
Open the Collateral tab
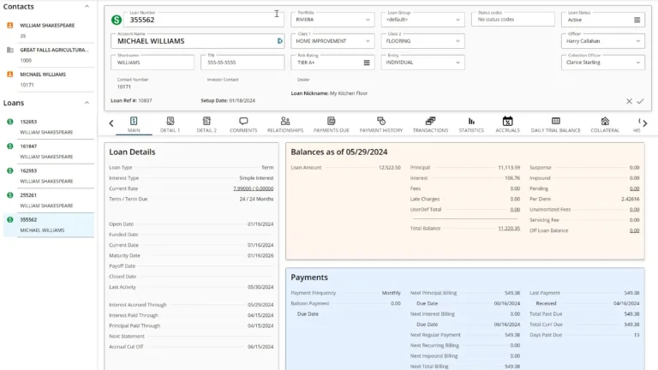point(605,125)
